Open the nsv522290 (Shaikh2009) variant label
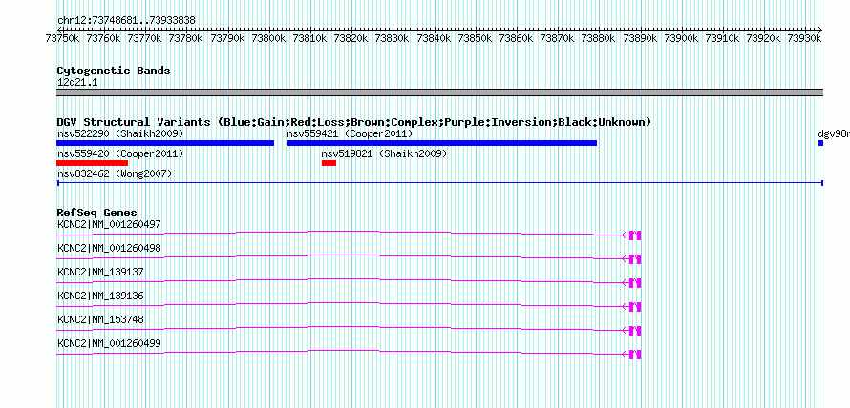Image resolution: width=850 pixels, height=408 pixels. coord(120,133)
